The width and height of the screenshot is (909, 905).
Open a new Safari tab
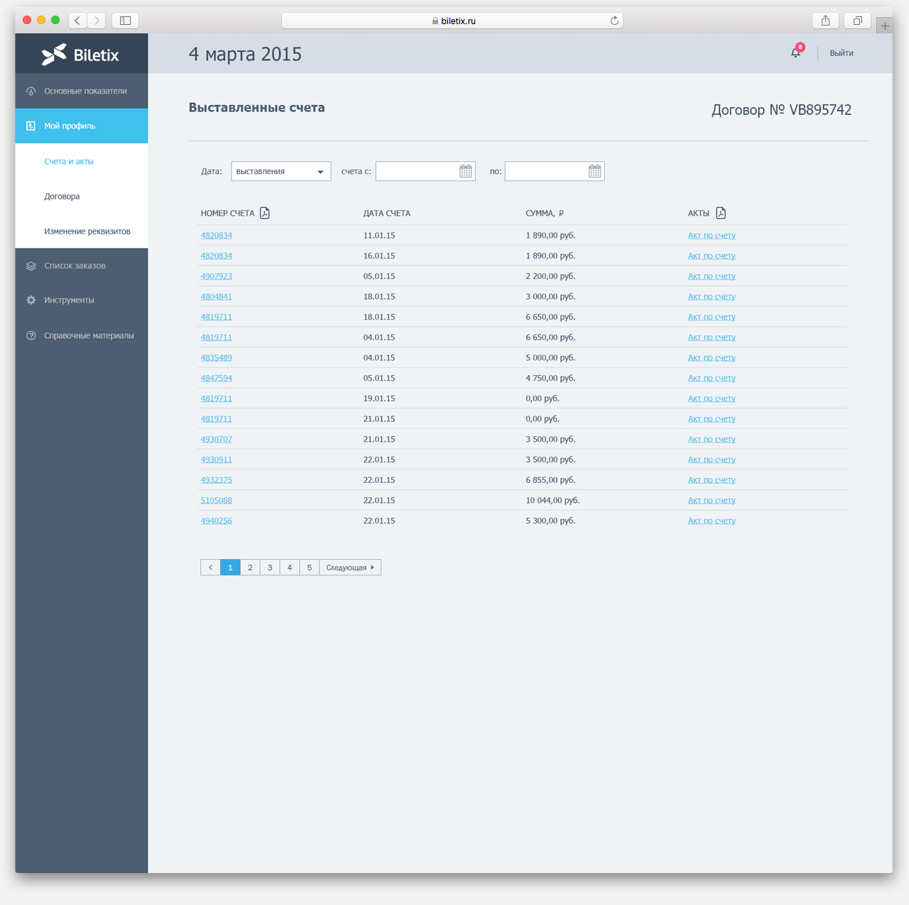tap(885, 26)
